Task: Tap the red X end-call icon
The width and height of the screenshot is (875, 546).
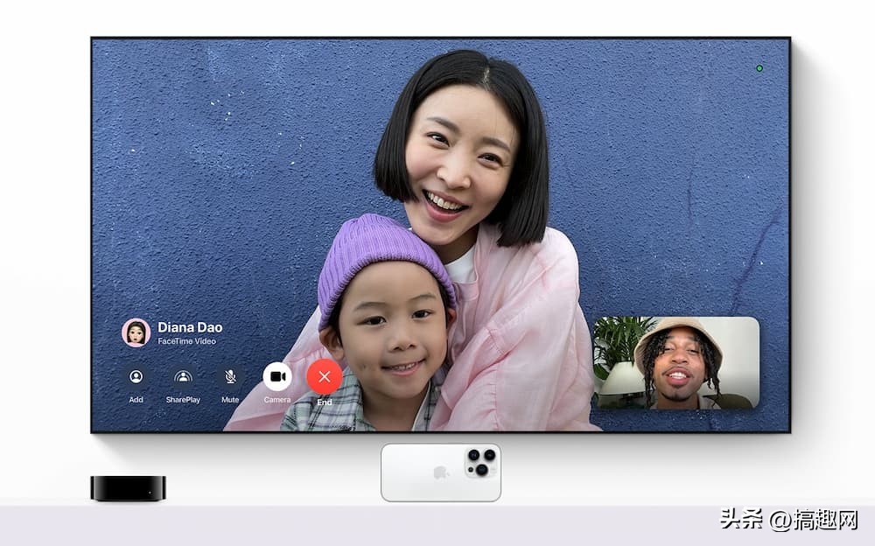Action: pyautogui.click(x=325, y=376)
